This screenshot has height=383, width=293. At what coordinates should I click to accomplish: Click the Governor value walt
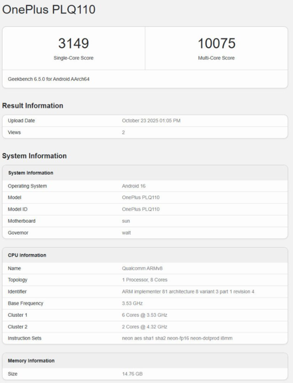pyautogui.click(x=127, y=233)
